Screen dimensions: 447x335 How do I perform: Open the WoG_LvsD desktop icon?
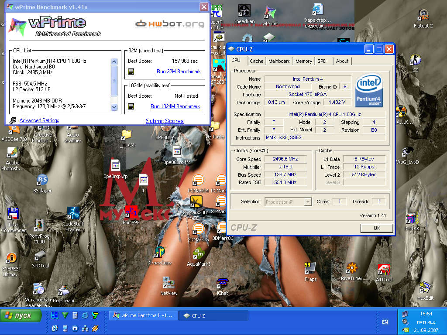click(x=407, y=155)
